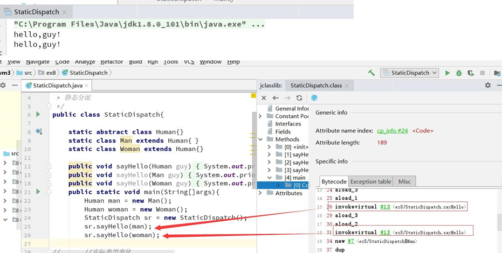Click the bytecode pane vertical scrollbar

pos(500,222)
